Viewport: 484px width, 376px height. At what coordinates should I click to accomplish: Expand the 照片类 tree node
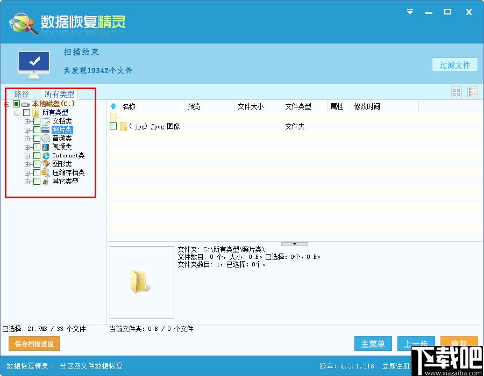27,130
